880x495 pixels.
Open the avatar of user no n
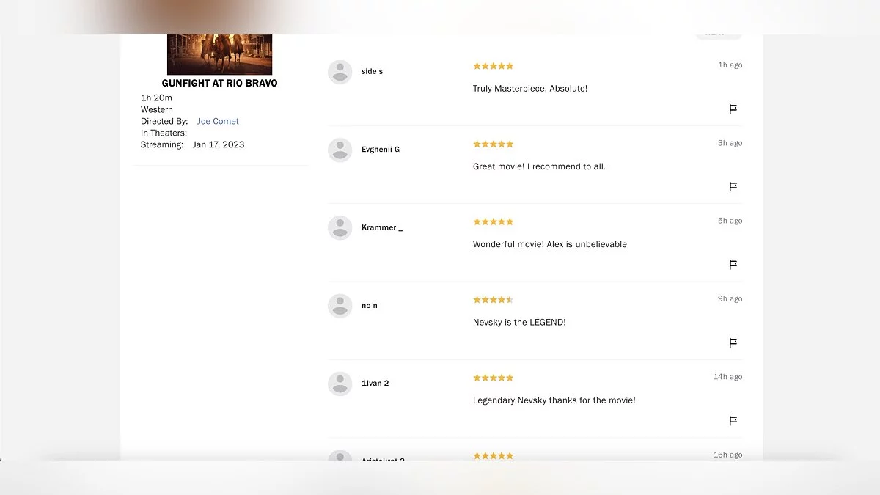340,306
